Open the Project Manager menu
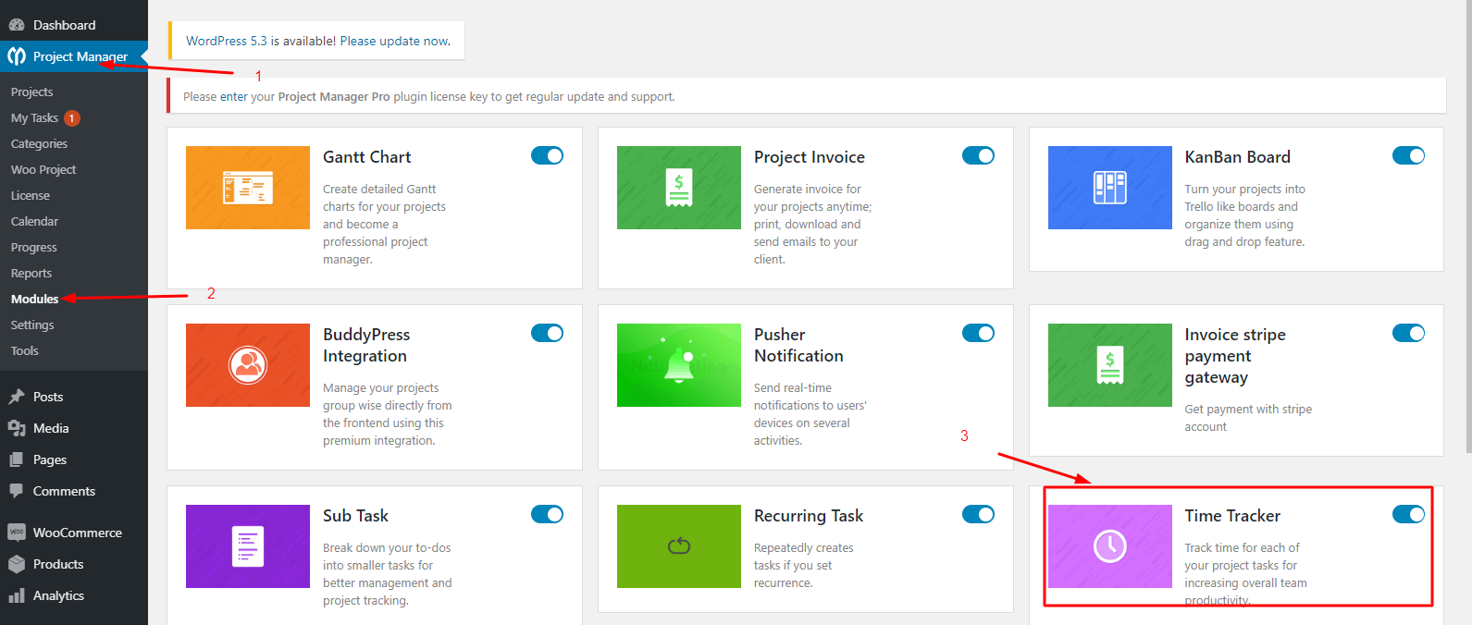This screenshot has width=1472, height=625. pyautogui.click(x=74, y=56)
